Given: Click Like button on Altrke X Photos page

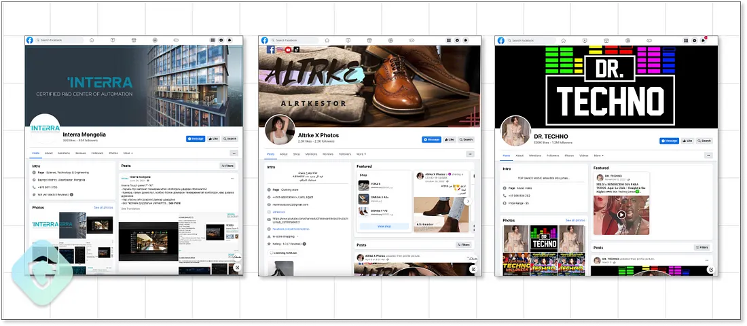Looking at the screenshot, I should tap(450, 140).
